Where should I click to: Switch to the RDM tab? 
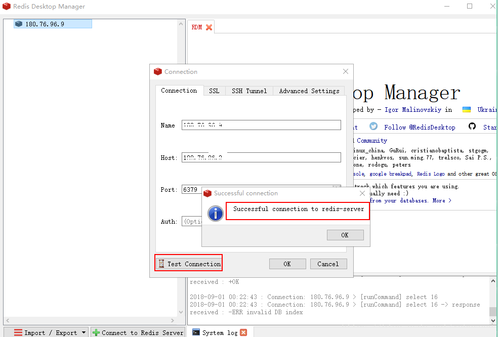(197, 27)
